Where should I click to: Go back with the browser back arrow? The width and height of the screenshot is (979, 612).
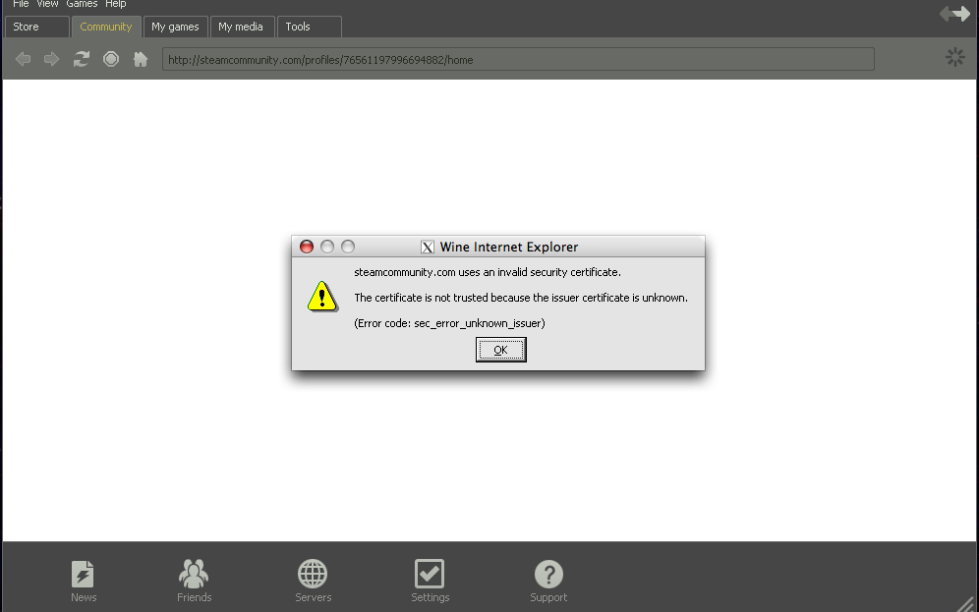pyautogui.click(x=24, y=59)
